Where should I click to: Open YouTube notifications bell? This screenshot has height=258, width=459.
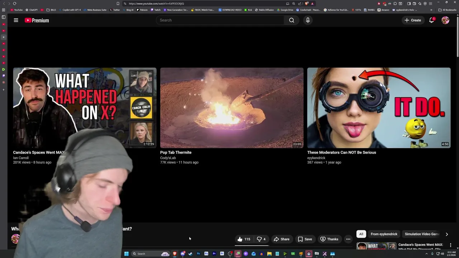click(x=432, y=20)
